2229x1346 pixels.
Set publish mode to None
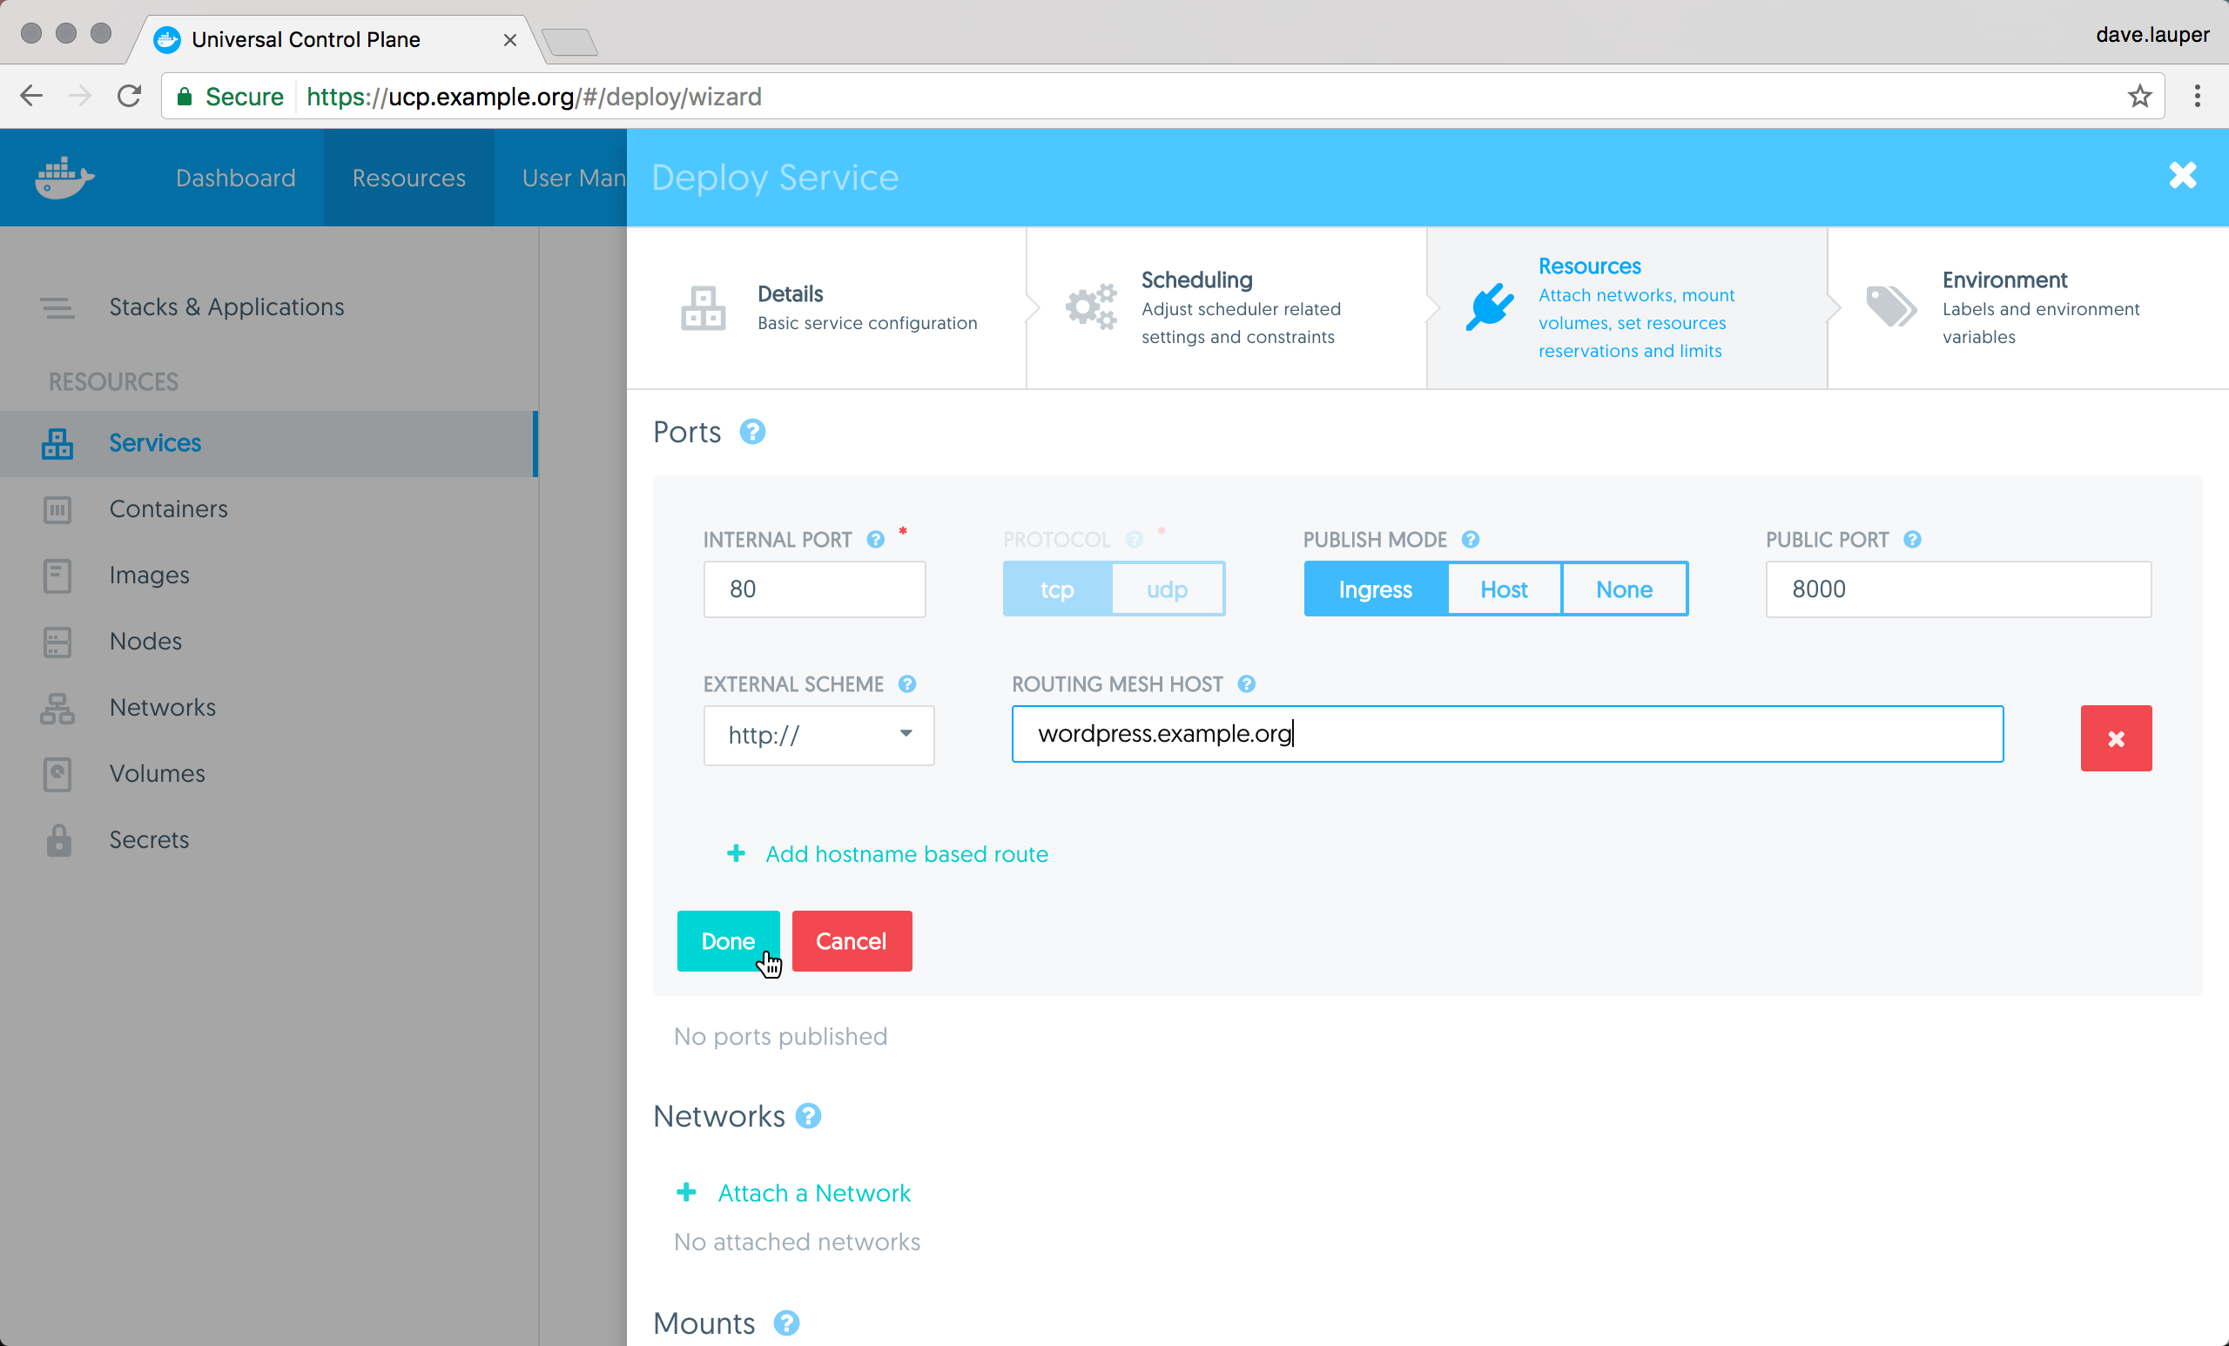click(1624, 589)
